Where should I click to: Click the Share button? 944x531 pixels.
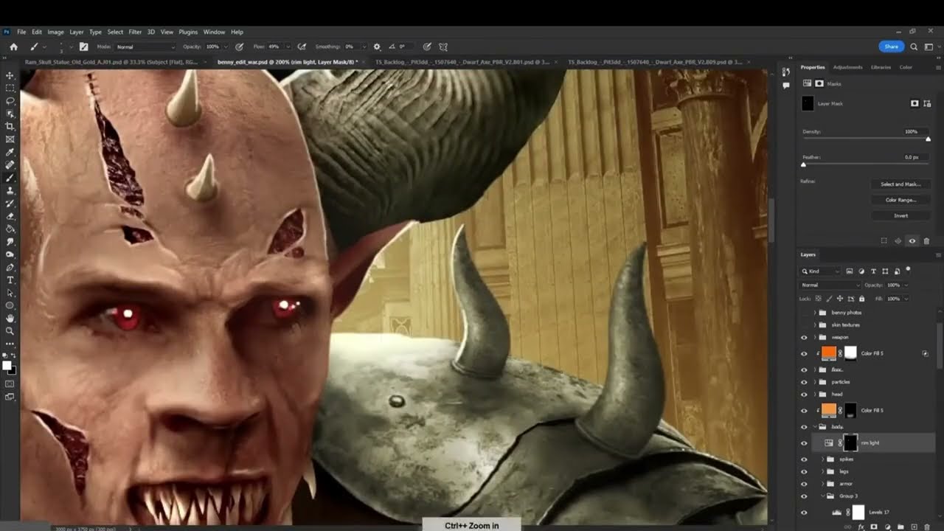pyautogui.click(x=892, y=46)
